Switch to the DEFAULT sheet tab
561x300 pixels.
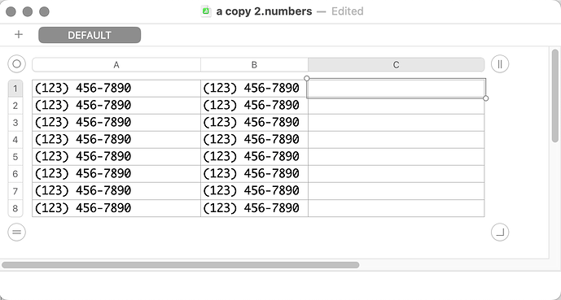coord(90,35)
